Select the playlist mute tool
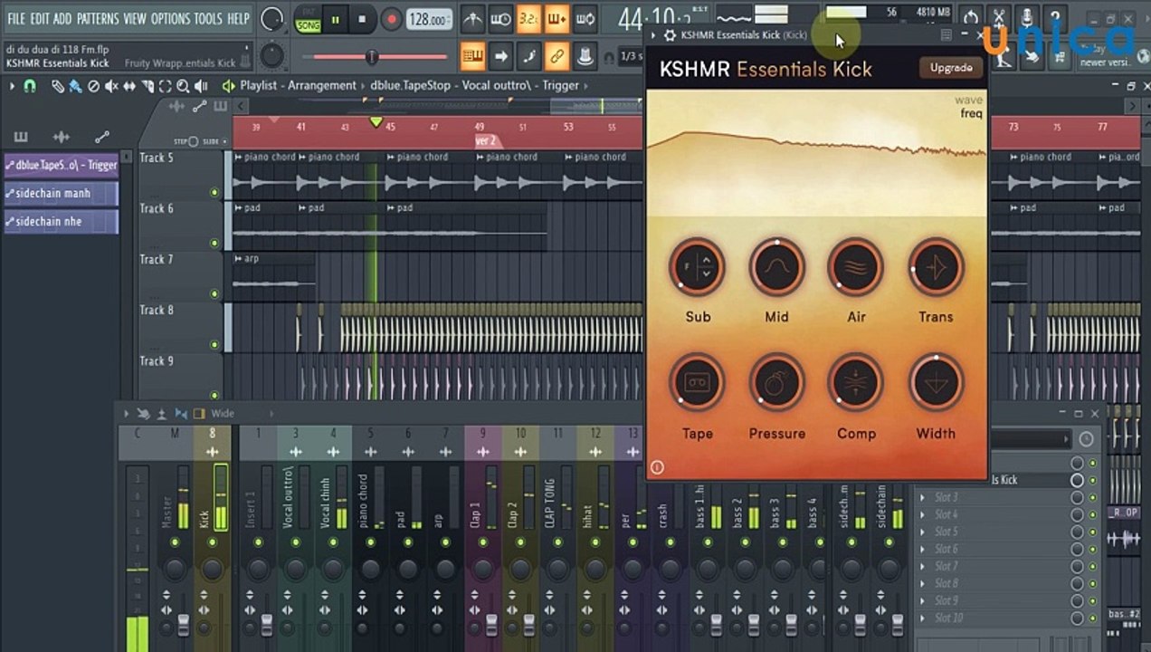The height and width of the screenshot is (652, 1151). [x=111, y=86]
